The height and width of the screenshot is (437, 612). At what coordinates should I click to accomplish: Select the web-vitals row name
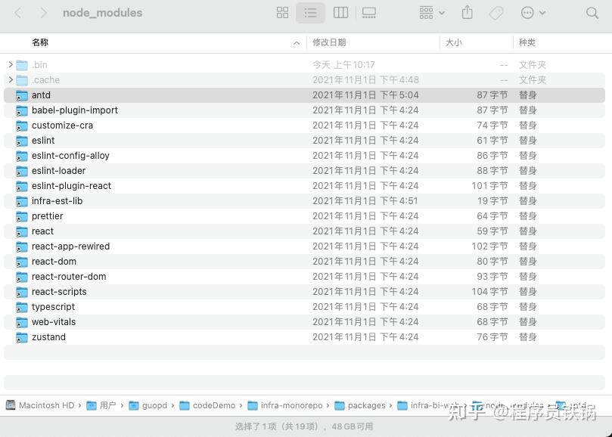[x=54, y=321]
